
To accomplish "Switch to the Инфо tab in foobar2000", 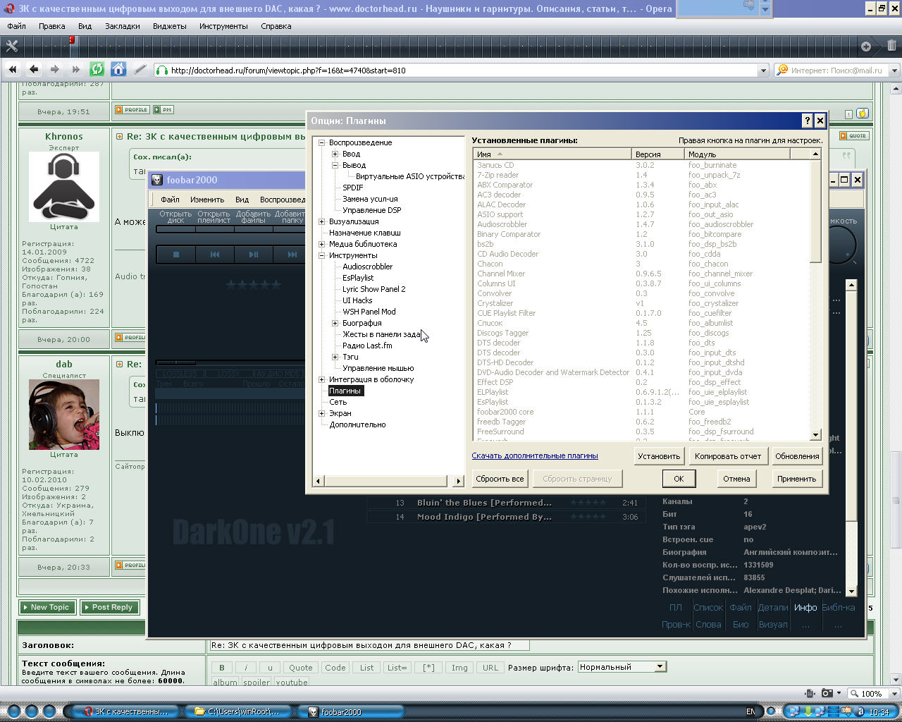I will (x=805, y=607).
